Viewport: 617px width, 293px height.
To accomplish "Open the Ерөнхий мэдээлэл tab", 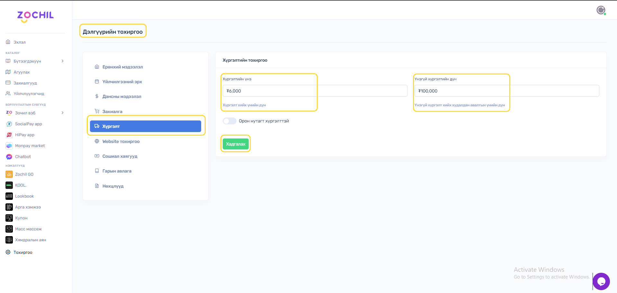I will point(122,67).
